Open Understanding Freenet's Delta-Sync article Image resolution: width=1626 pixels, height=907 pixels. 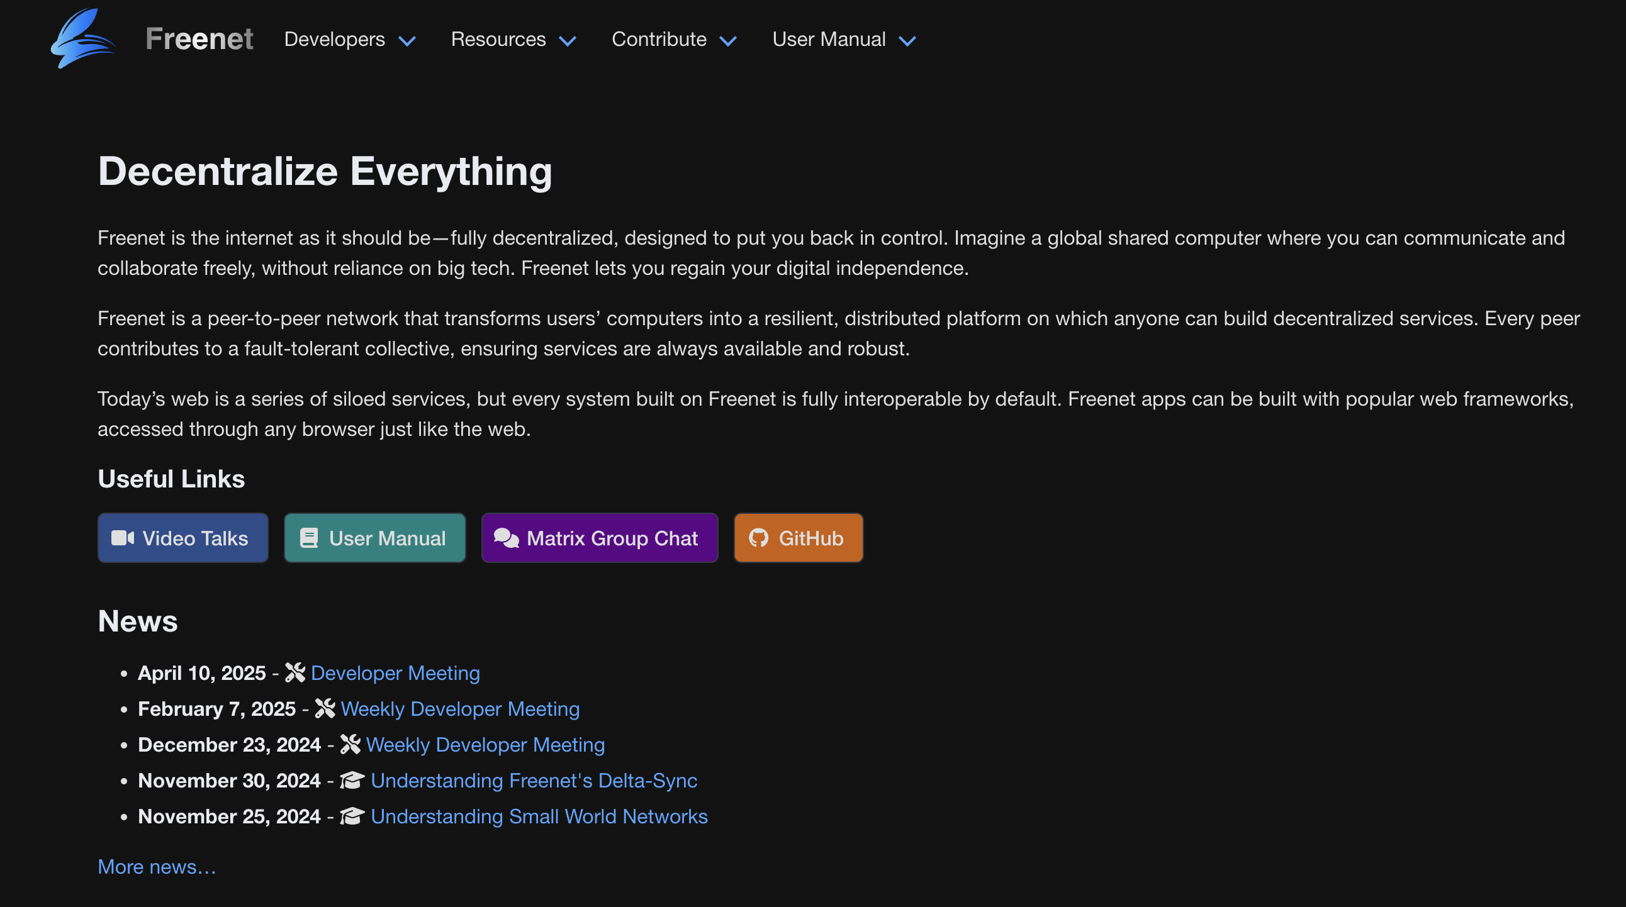click(x=534, y=780)
